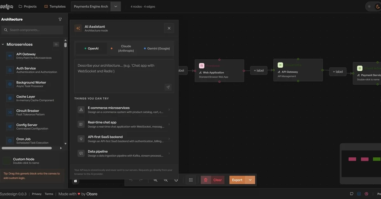Open the Projects menu
The image size is (381, 199).
coord(28,6)
